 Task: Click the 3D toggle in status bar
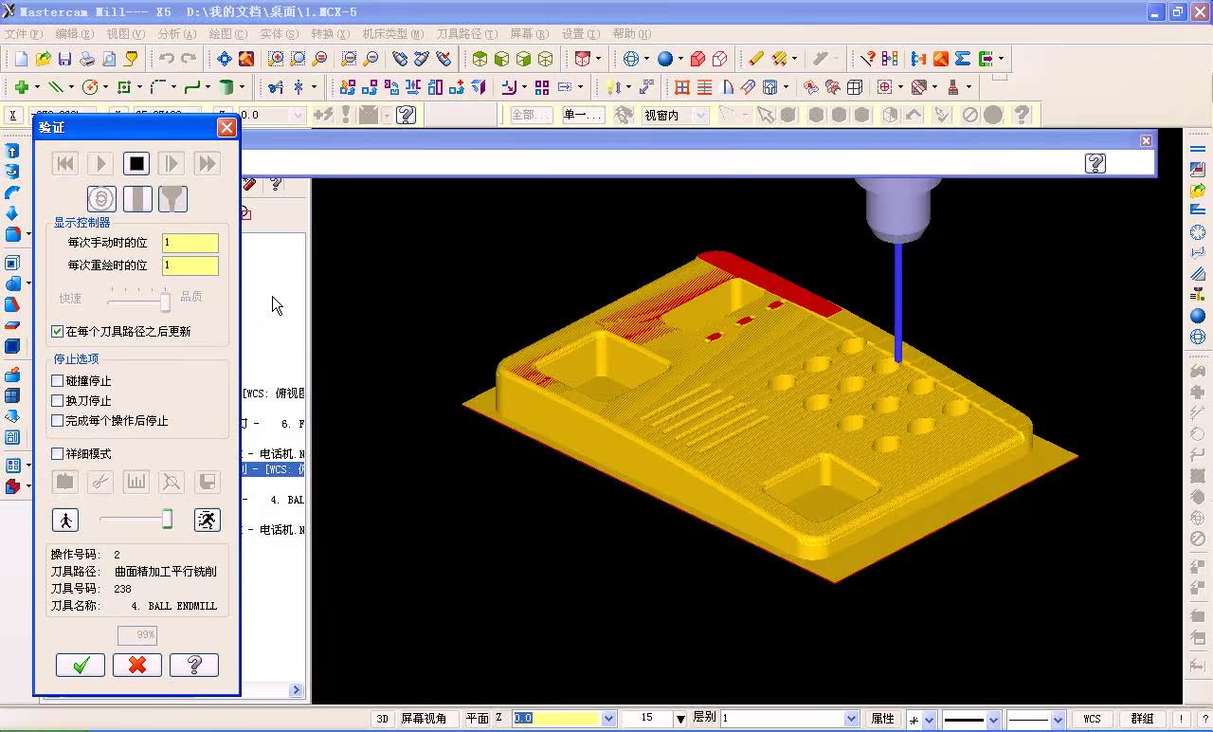382,719
